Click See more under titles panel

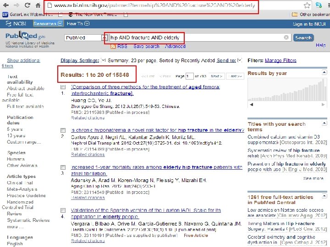pyautogui.click(x=313, y=178)
